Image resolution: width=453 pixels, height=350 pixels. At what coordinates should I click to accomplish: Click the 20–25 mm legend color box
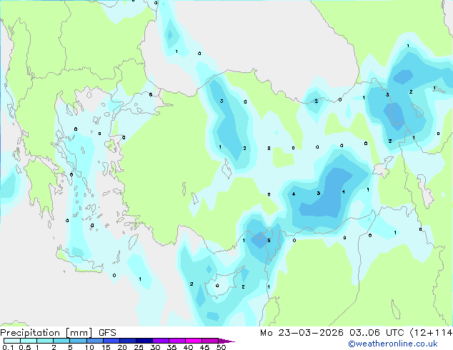127,341
